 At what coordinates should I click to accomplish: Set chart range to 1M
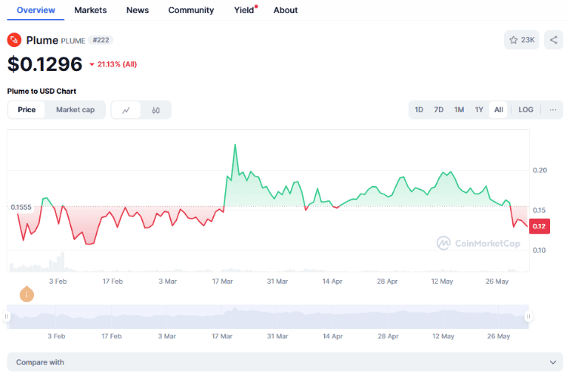[x=459, y=110]
